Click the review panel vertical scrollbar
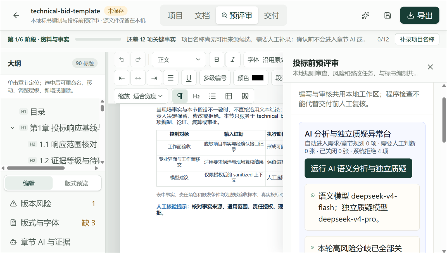 444,120
